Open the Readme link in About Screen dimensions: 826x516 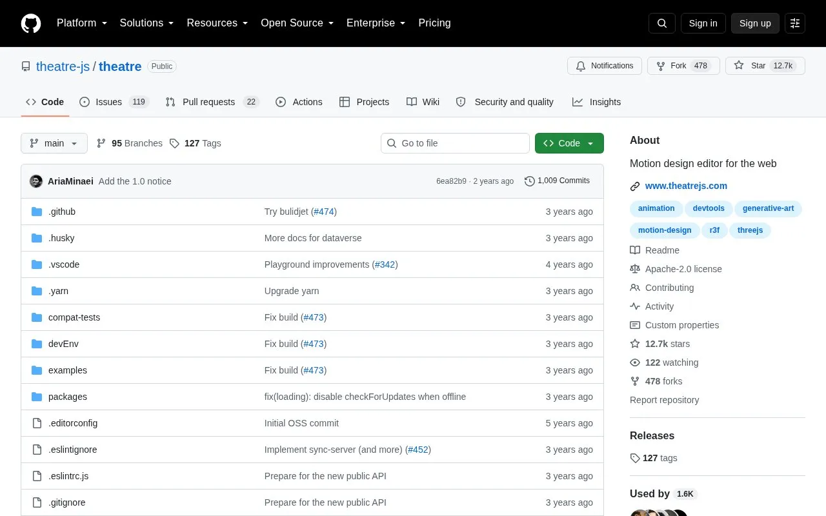[655, 250]
